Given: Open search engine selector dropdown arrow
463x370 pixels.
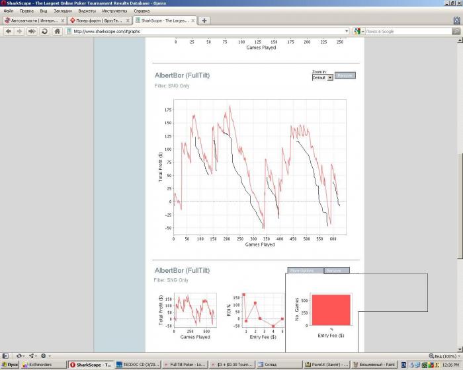Looking at the screenshot, I should (x=363, y=31).
